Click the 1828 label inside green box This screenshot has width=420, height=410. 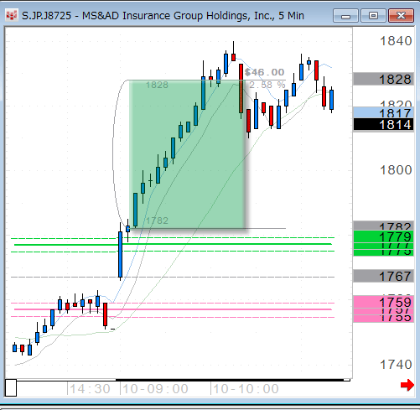157,85
